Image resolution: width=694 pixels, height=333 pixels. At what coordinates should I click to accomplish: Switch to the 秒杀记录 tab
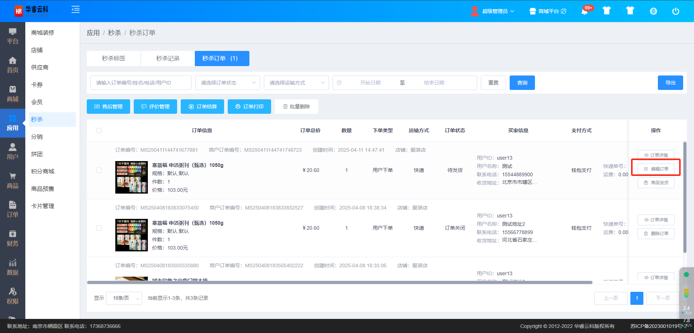point(168,59)
